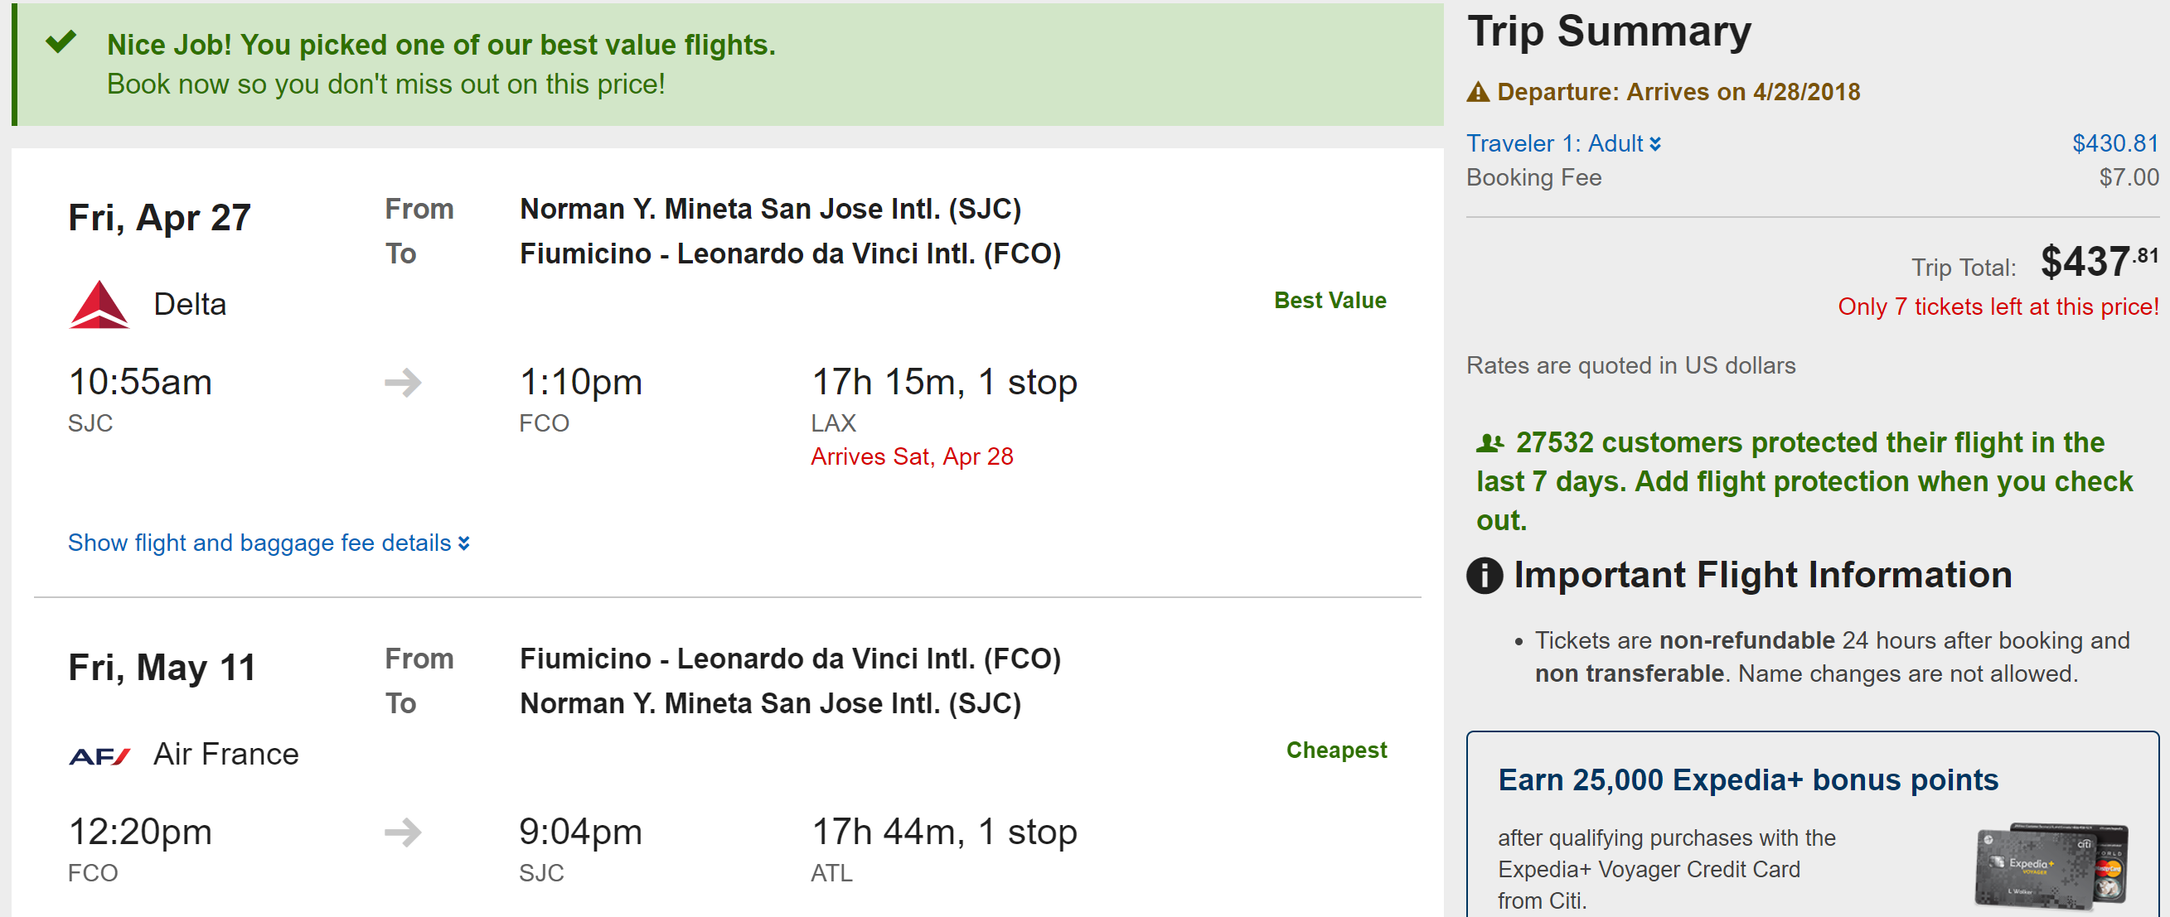2170x917 pixels.
Task: Click the $437.81 trip total
Action: [2098, 262]
